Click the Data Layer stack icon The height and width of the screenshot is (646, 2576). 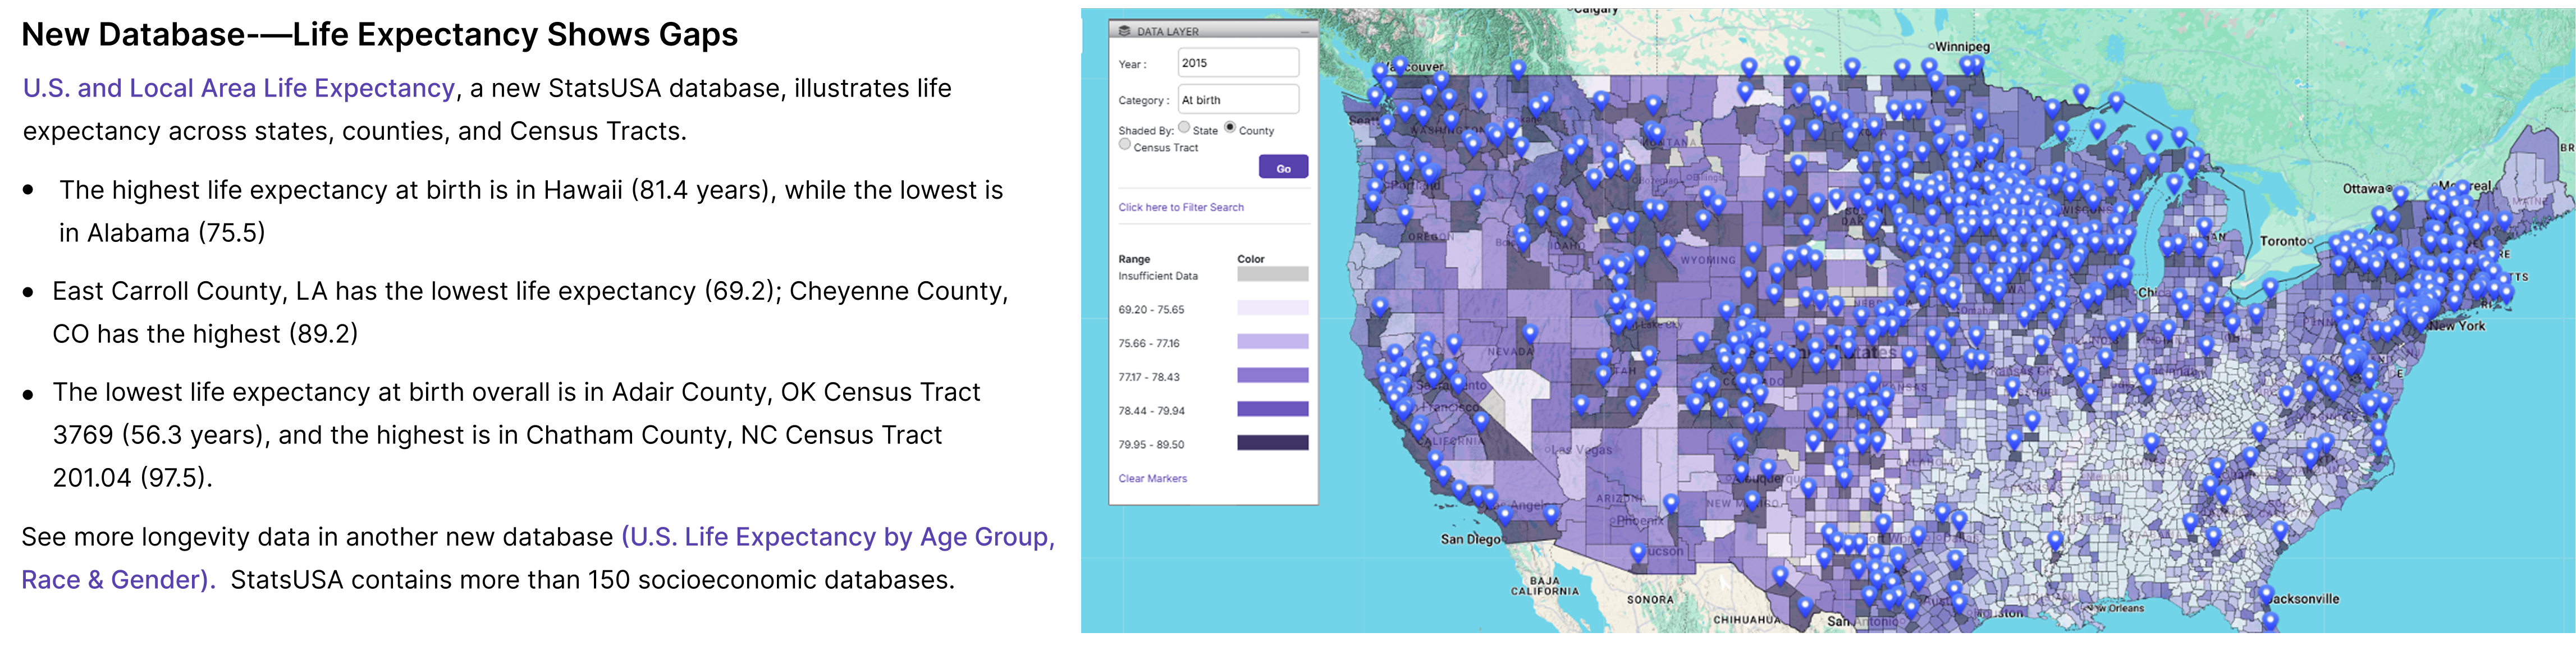1124,31
